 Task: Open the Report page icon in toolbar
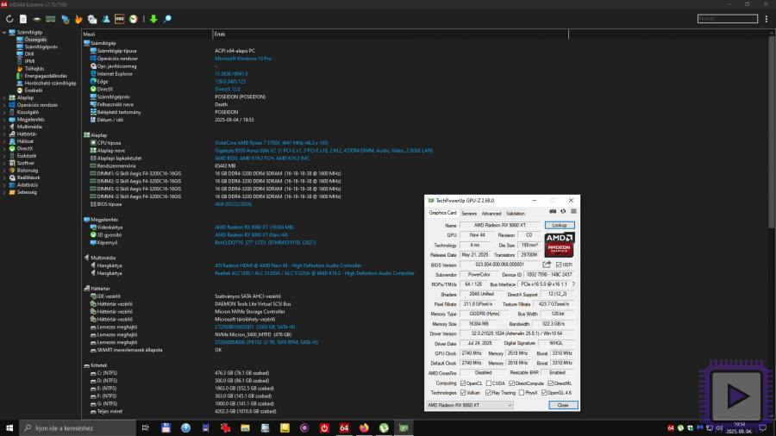[23, 19]
